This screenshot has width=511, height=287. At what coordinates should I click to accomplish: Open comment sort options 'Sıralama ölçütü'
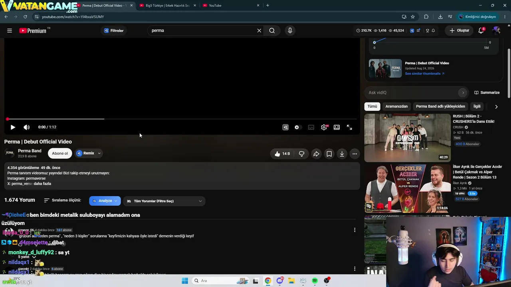tap(62, 200)
